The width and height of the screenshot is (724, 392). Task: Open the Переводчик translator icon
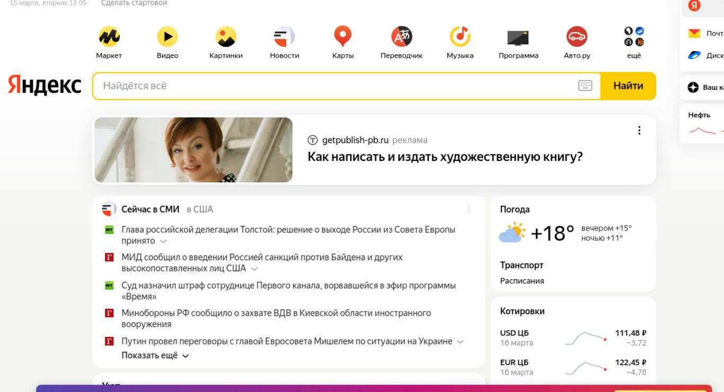click(x=401, y=36)
